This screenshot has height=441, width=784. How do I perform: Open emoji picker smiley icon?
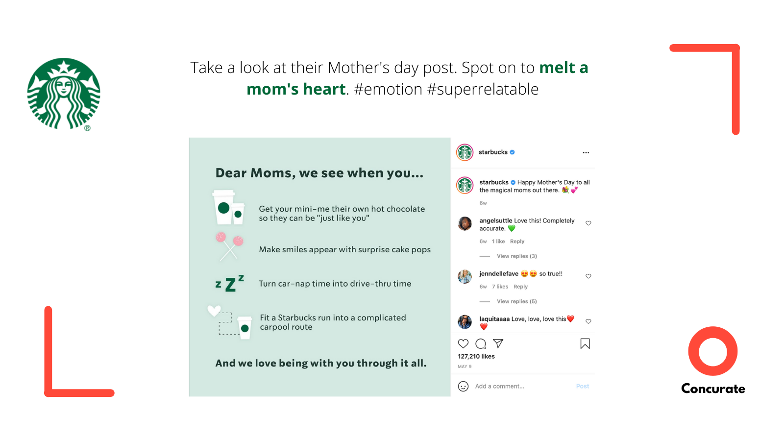pyautogui.click(x=463, y=386)
